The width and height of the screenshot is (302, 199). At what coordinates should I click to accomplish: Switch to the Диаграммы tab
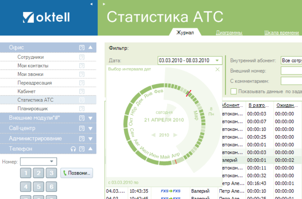(229, 33)
